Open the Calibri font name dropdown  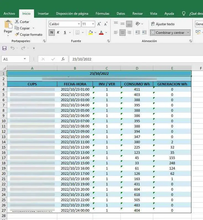click(79, 24)
